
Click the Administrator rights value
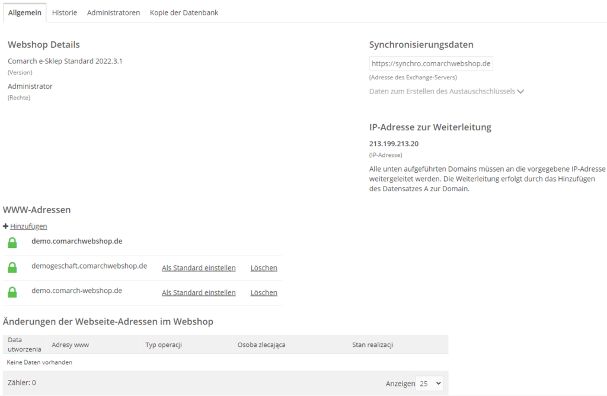pos(30,86)
